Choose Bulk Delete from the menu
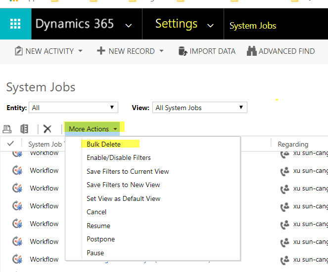This screenshot has height=272, width=328. click(x=103, y=144)
